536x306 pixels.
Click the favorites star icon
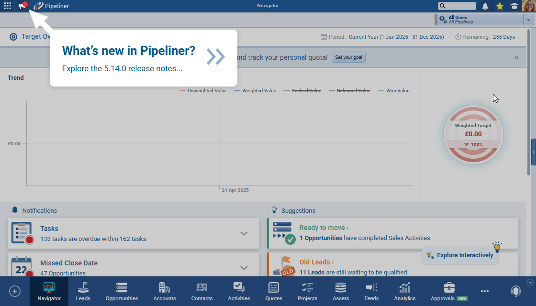[x=500, y=6]
